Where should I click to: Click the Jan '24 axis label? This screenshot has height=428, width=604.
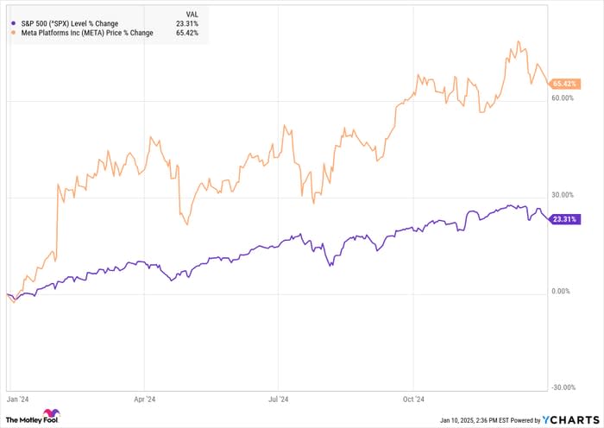point(18,400)
